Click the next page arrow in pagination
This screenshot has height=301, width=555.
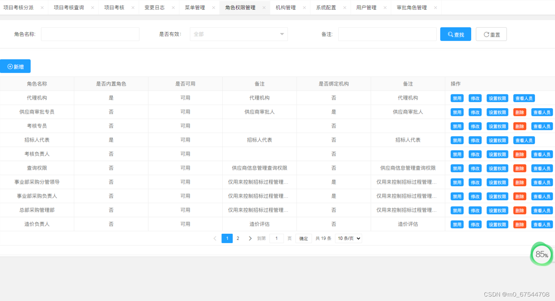click(250, 238)
